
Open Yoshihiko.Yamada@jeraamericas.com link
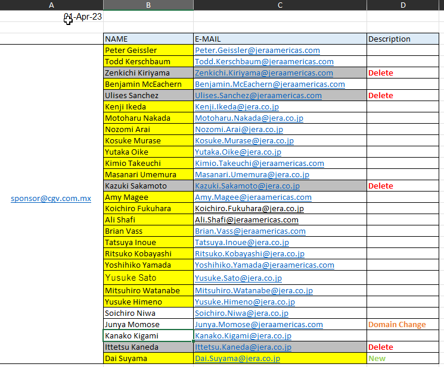(x=265, y=265)
